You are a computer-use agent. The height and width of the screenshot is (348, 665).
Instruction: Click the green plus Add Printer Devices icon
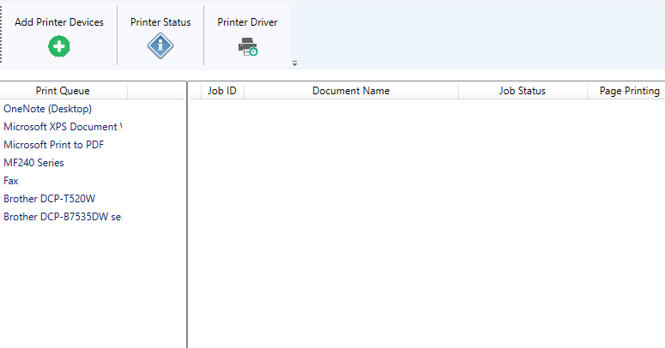click(x=59, y=47)
